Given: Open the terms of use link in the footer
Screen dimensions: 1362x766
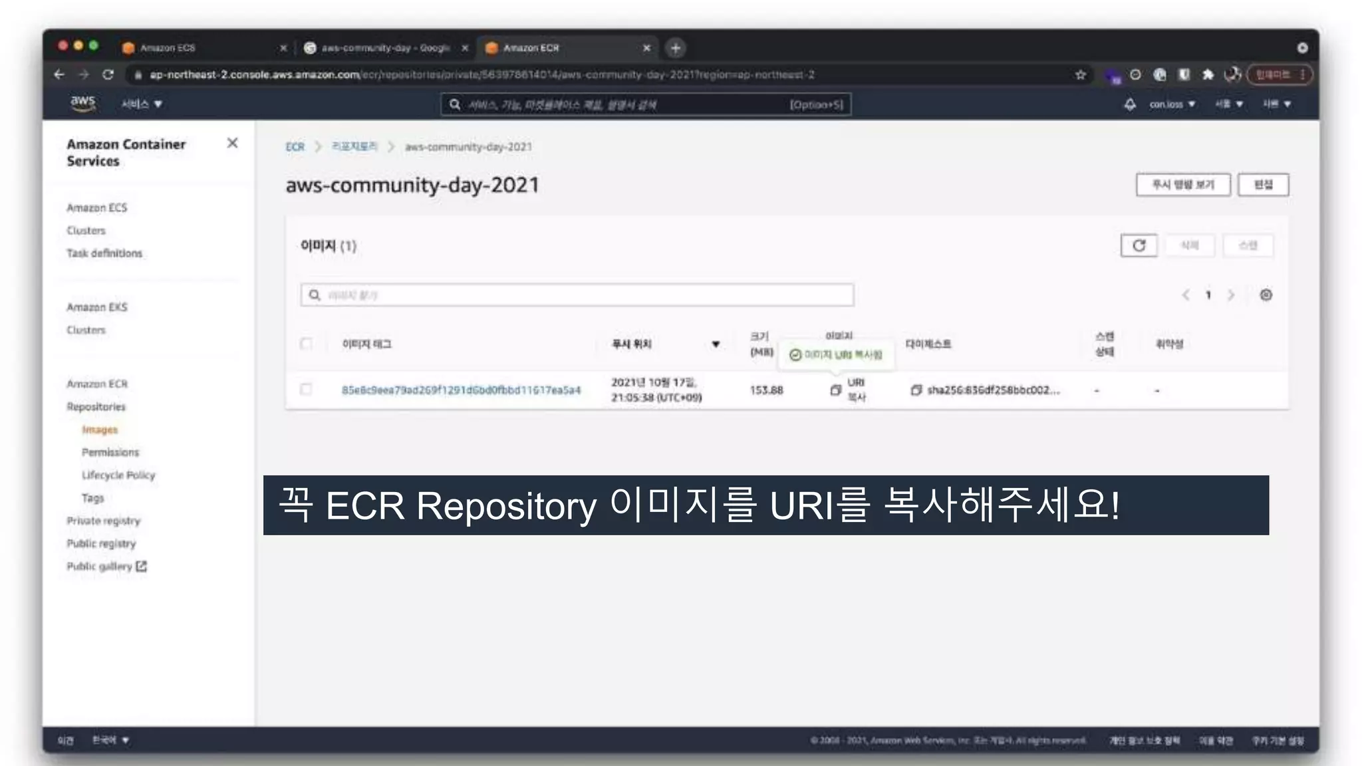Looking at the screenshot, I should (x=1216, y=740).
